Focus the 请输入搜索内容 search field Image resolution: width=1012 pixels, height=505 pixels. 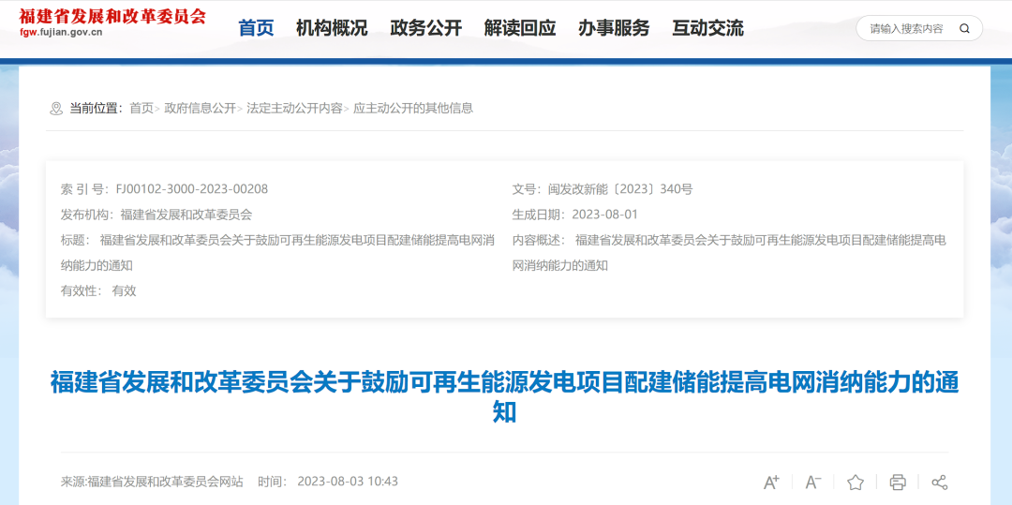point(905,29)
